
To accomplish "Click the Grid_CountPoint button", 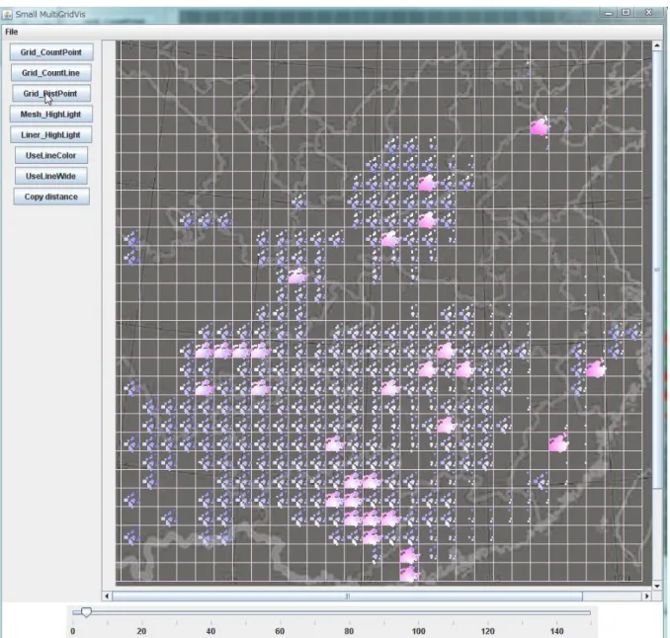I will (51, 52).
